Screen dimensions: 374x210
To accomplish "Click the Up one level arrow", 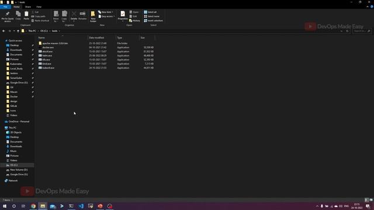I will (x=18, y=31).
